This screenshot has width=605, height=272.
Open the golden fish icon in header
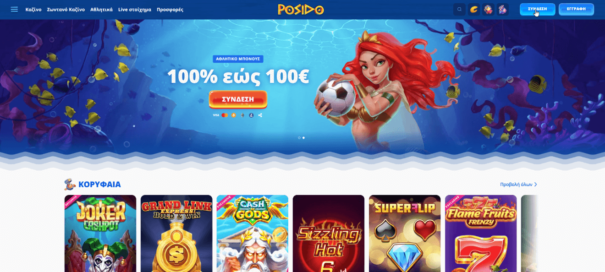tap(474, 10)
